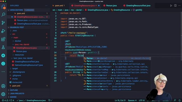The height and width of the screenshot is (102, 182).
Task: Select Person.java in Open Editors list
Action: pyautogui.click(x=22, y=20)
